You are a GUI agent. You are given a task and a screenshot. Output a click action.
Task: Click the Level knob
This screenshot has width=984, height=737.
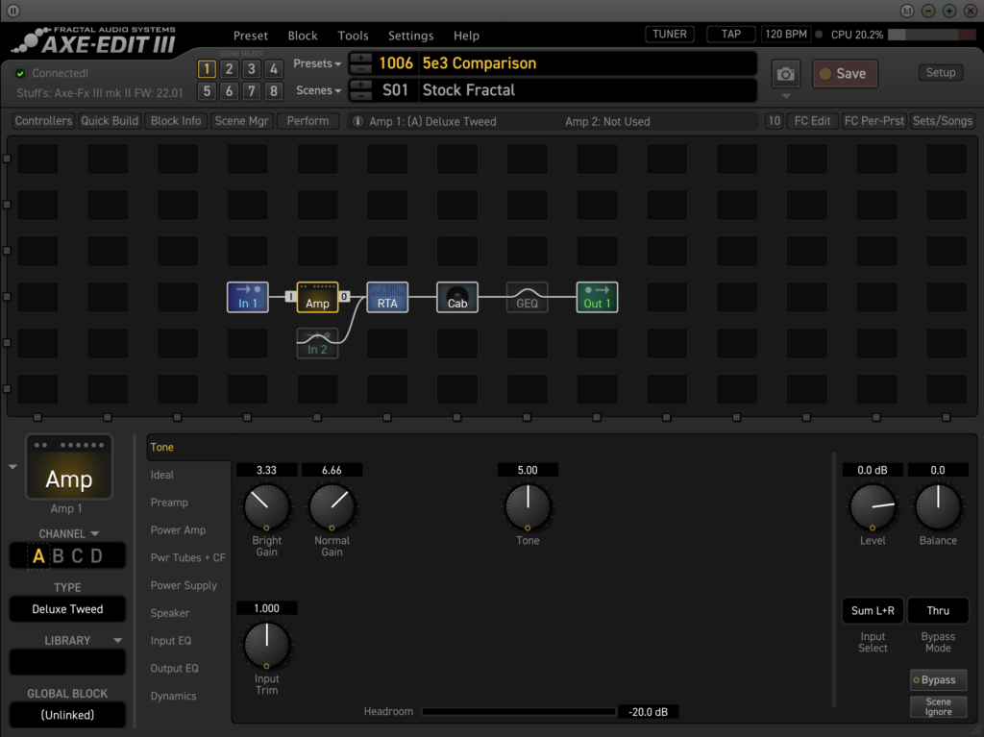coord(873,506)
